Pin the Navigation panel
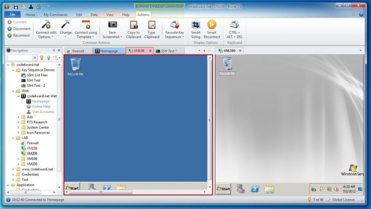Screen dimensions: 371x209 point(54,50)
